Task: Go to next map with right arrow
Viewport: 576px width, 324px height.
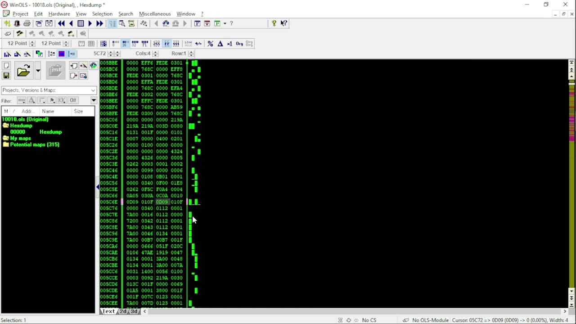Action: 90,23
